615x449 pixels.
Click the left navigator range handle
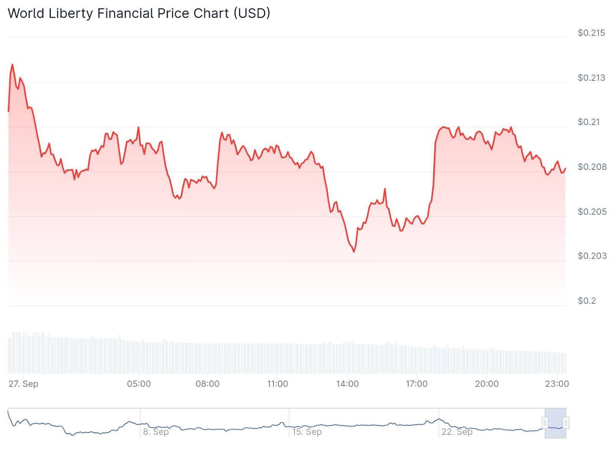[545, 423]
